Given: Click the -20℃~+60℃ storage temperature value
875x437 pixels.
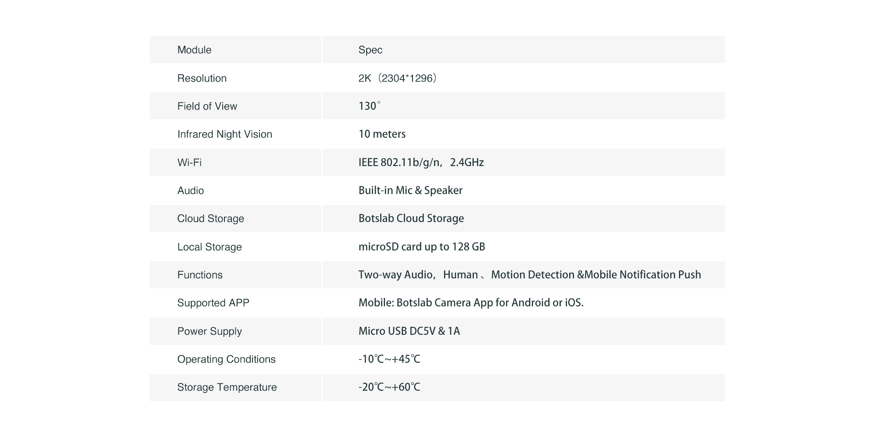Looking at the screenshot, I should pyautogui.click(x=389, y=387).
